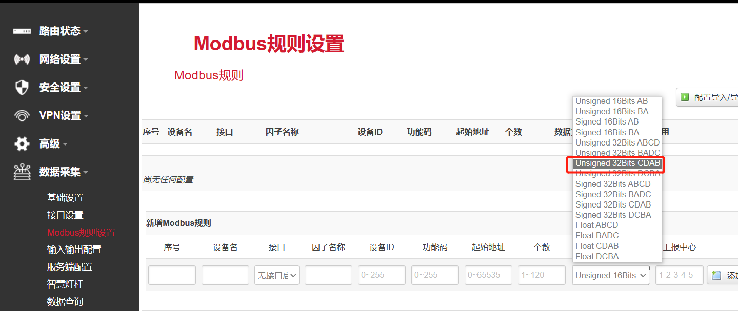Click the 起始地址 input showing 0~65535
The width and height of the screenshot is (738, 311).
488,275
